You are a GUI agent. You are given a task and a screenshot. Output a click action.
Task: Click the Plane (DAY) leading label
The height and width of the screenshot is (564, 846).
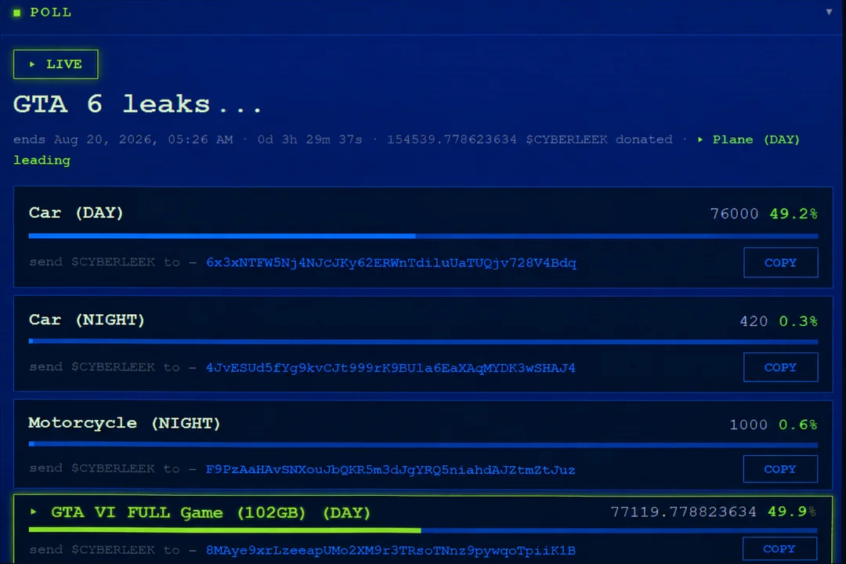pyautogui.click(x=756, y=139)
